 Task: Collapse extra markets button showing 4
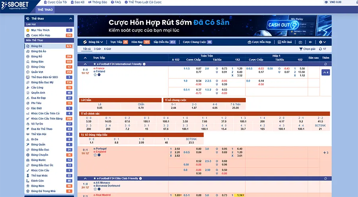[x=325, y=72]
